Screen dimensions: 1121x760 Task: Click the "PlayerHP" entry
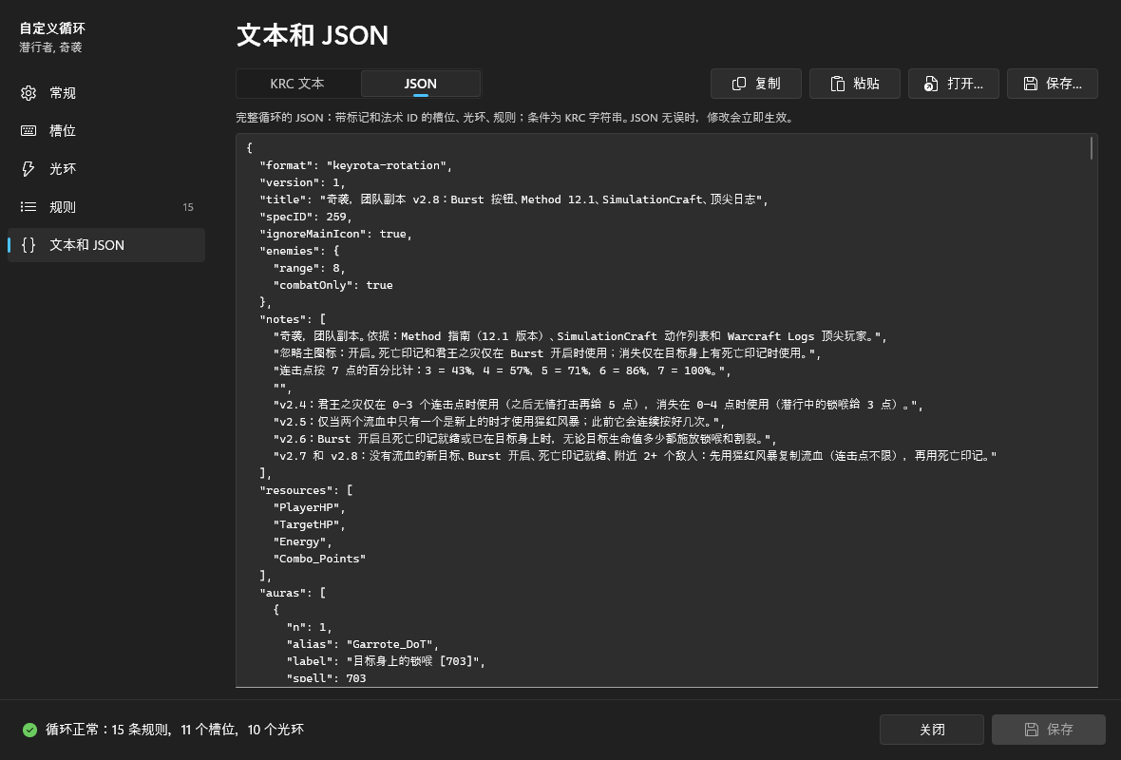click(310, 507)
